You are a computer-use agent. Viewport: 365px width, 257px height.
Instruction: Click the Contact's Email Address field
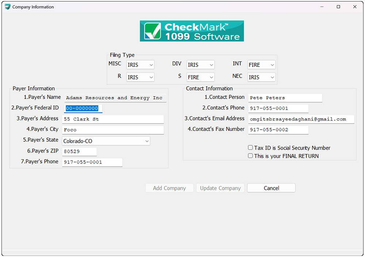pyautogui.click(x=301, y=119)
